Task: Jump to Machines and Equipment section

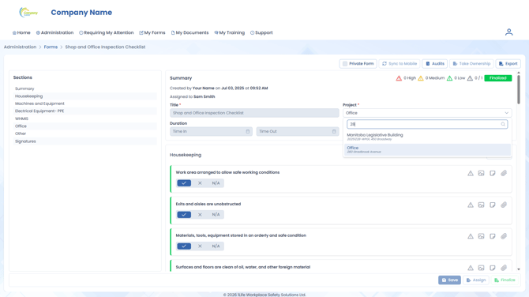Action: 84,103
